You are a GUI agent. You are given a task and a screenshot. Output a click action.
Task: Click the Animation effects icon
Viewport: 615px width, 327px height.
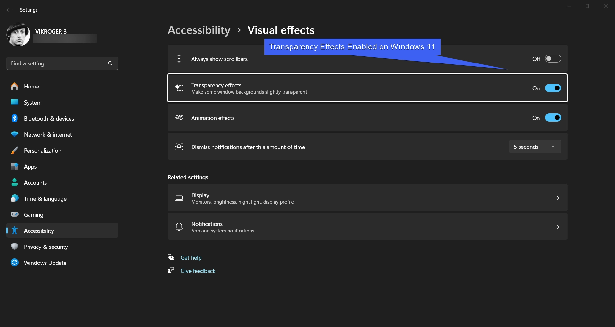point(179,117)
